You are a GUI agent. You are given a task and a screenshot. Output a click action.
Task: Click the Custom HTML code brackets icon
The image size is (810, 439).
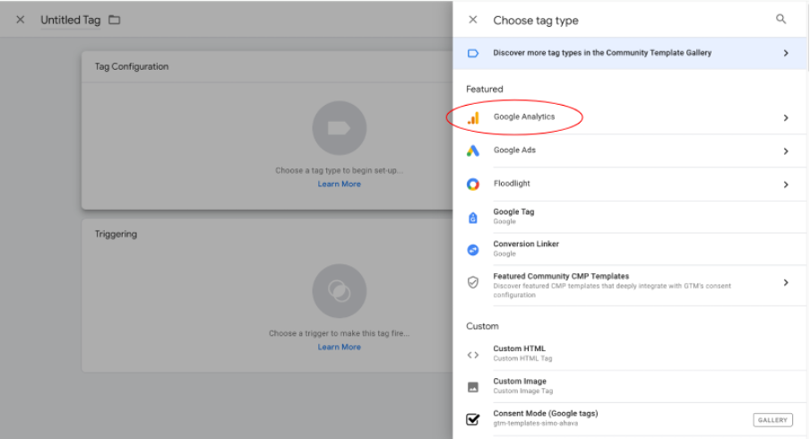(x=473, y=355)
